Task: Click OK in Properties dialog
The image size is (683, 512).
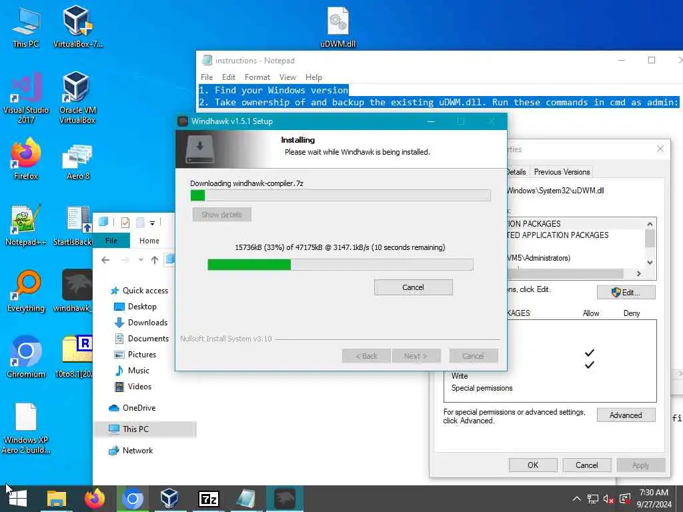Action: point(533,465)
